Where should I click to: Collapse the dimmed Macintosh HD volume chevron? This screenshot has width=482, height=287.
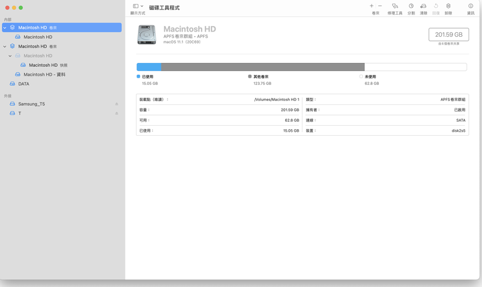(10, 56)
